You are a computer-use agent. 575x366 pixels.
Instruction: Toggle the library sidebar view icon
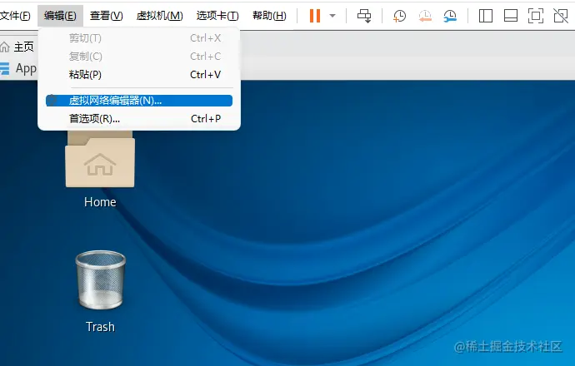point(486,16)
